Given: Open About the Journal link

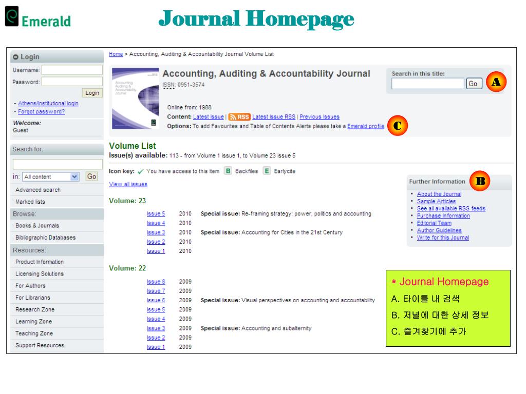Looking at the screenshot, I should [439, 194].
